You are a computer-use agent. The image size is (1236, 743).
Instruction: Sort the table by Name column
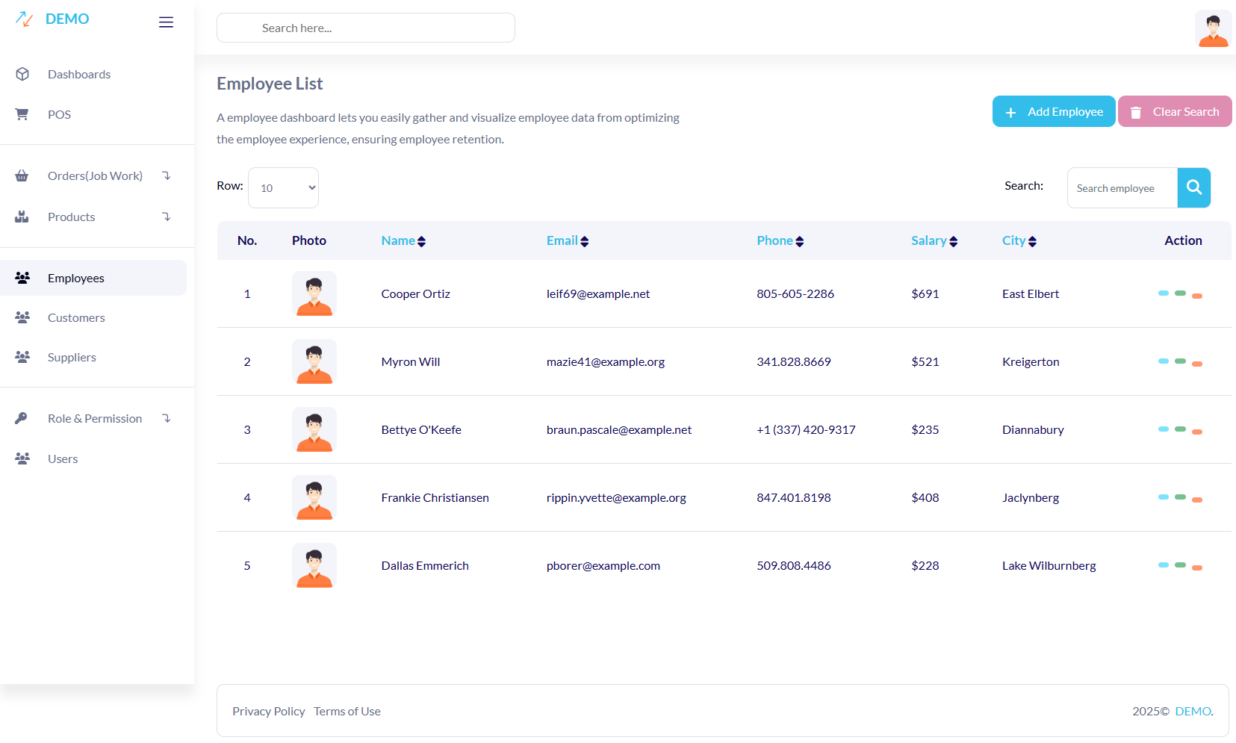pos(403,240)
